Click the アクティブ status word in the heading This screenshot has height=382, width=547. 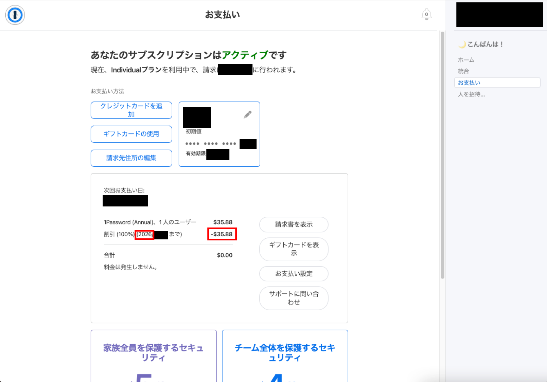tap(245, 55)
